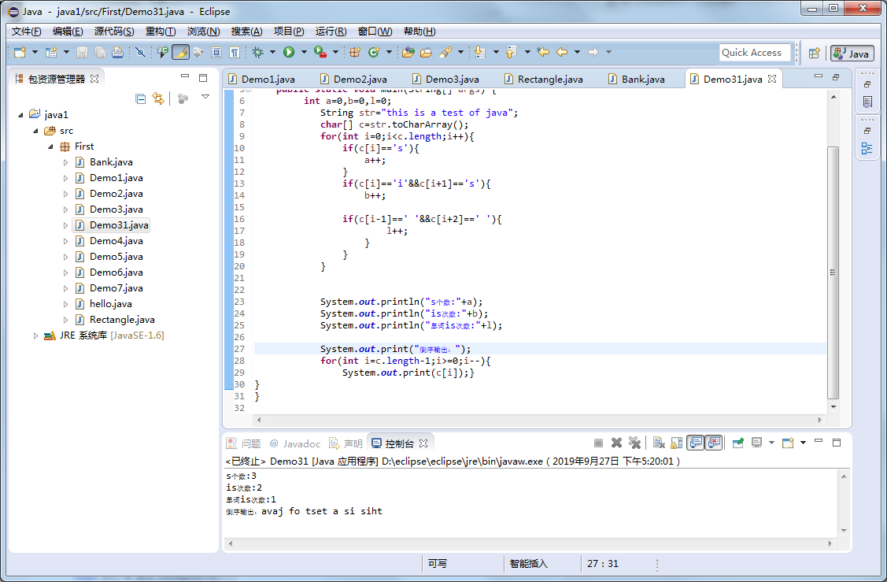Open the 运行(R) menu
The image size is (887, 582).
331,32
